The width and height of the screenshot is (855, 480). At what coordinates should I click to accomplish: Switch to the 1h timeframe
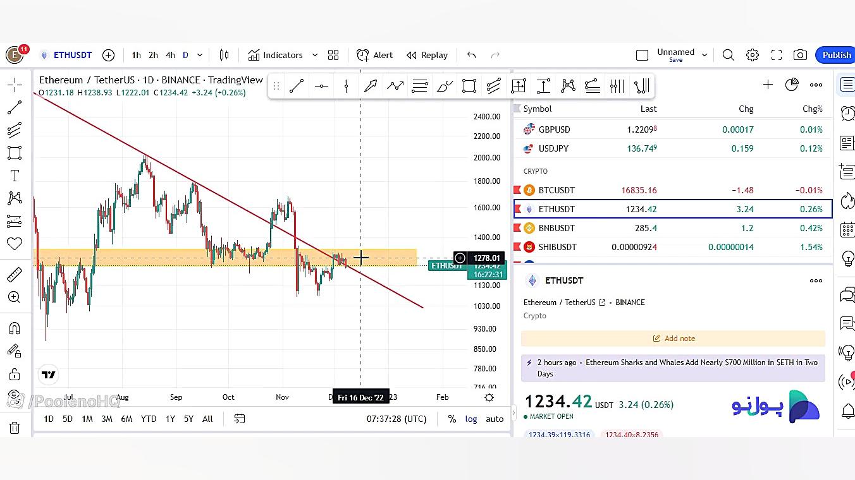click(136, 55)
